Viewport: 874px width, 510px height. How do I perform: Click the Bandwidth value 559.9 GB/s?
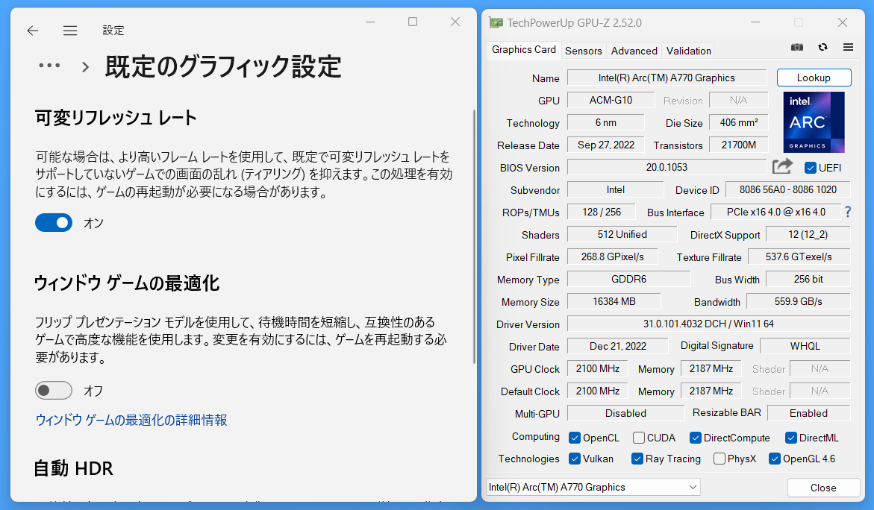tap(798, 301)
